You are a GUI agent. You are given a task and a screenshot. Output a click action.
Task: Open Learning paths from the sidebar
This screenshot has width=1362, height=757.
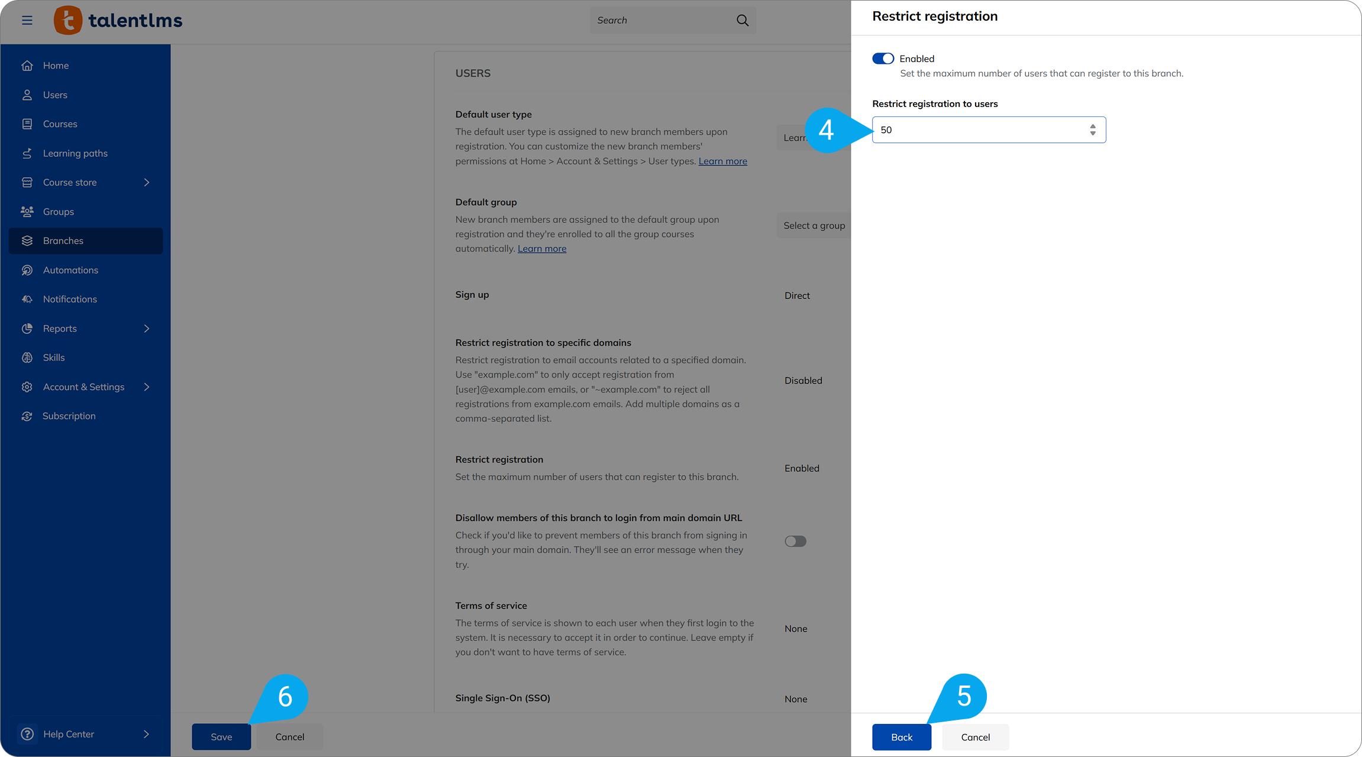point(75,152)
